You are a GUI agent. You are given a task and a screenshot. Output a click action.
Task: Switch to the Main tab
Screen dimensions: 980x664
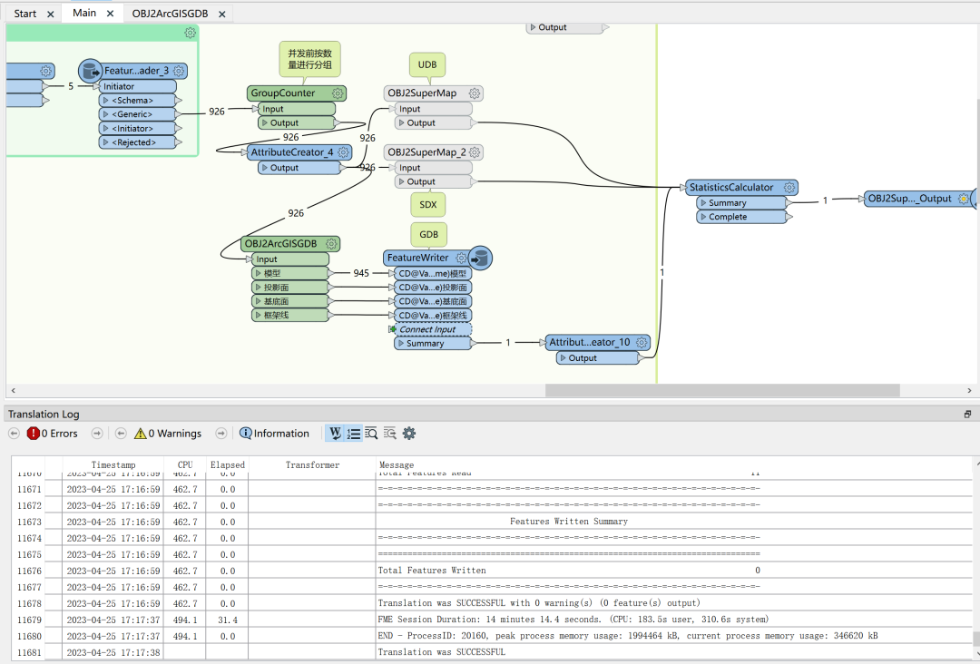tap(84, 13)
